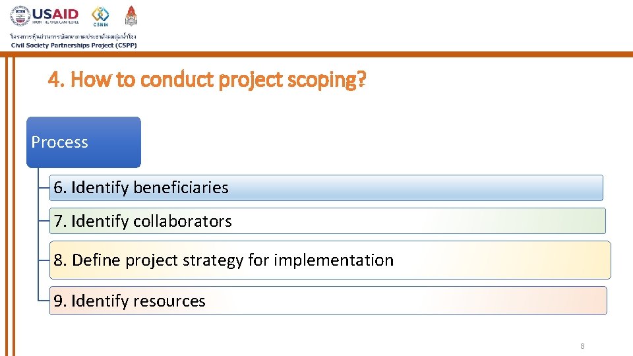Click 'Civil Society Partnerships Project (CSPP)' text
The image size is (633, 356).
coord(74,45)
